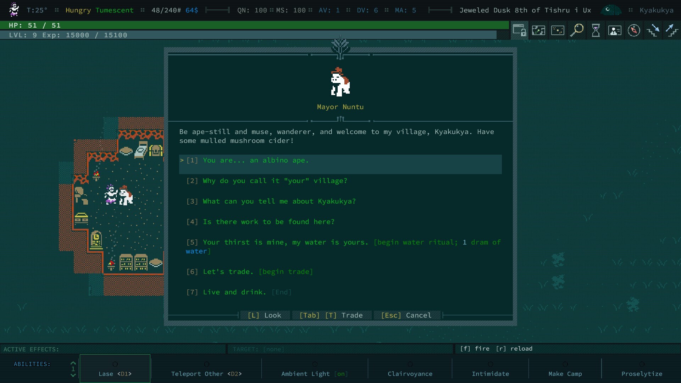The width and height of the screenshot is (681, 383).
Task: Click the ascend stairs icon
Action: click(672, 31)
